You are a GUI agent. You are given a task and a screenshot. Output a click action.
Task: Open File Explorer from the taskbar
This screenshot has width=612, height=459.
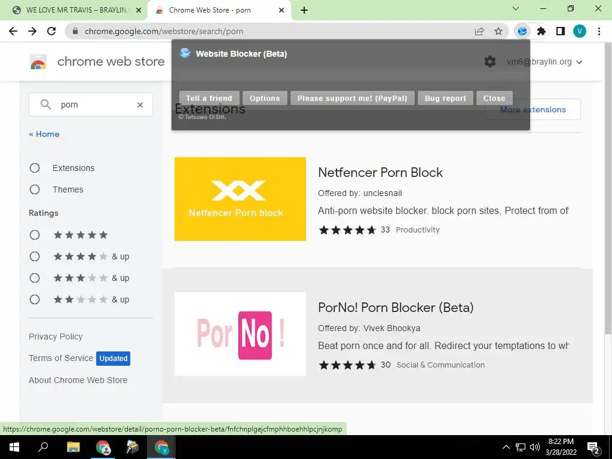point(73,447)
